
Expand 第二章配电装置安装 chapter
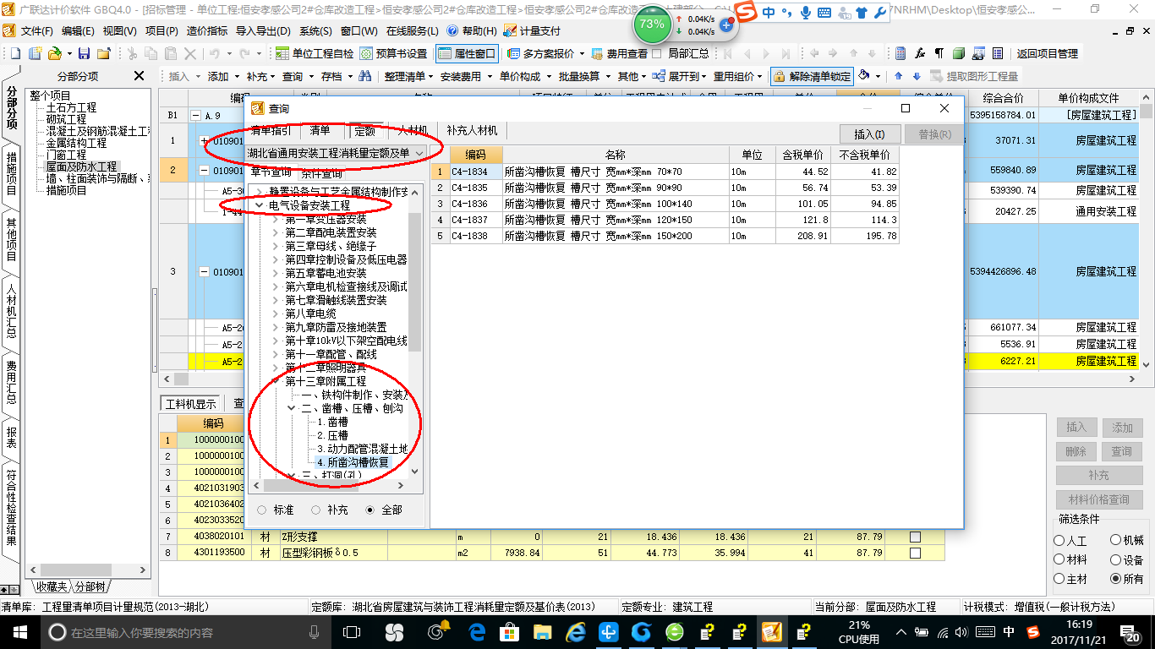click(276, 232)
